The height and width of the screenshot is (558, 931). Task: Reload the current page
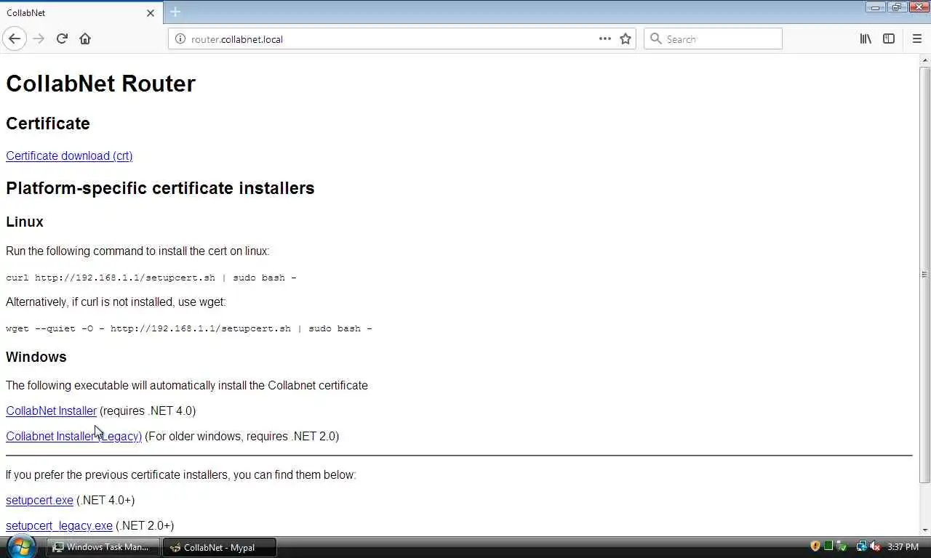tap(62, 39)
